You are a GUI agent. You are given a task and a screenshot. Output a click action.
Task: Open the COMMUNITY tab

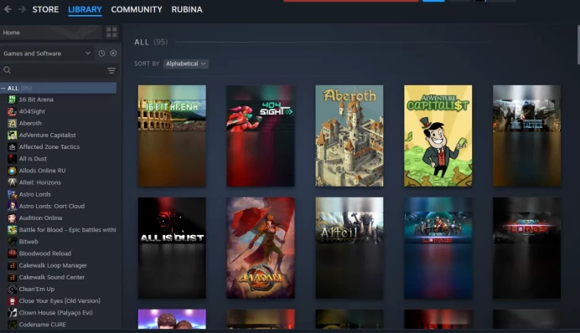[x=137, y=9]
